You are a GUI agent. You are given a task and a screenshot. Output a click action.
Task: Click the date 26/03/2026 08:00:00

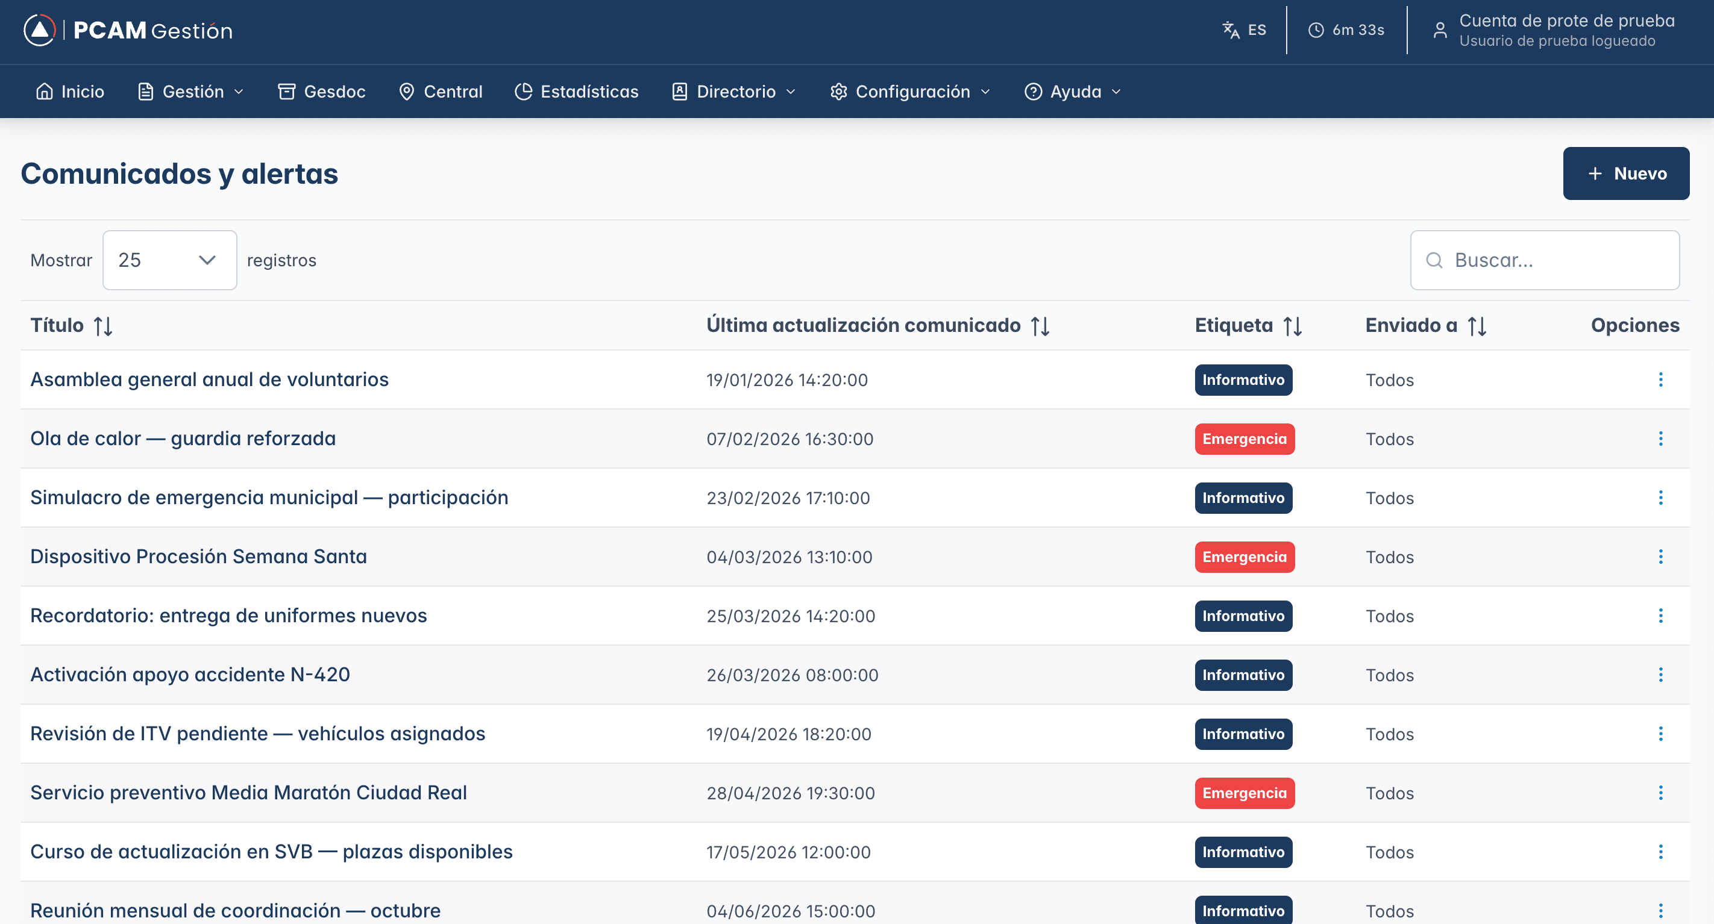pos(793,675)
